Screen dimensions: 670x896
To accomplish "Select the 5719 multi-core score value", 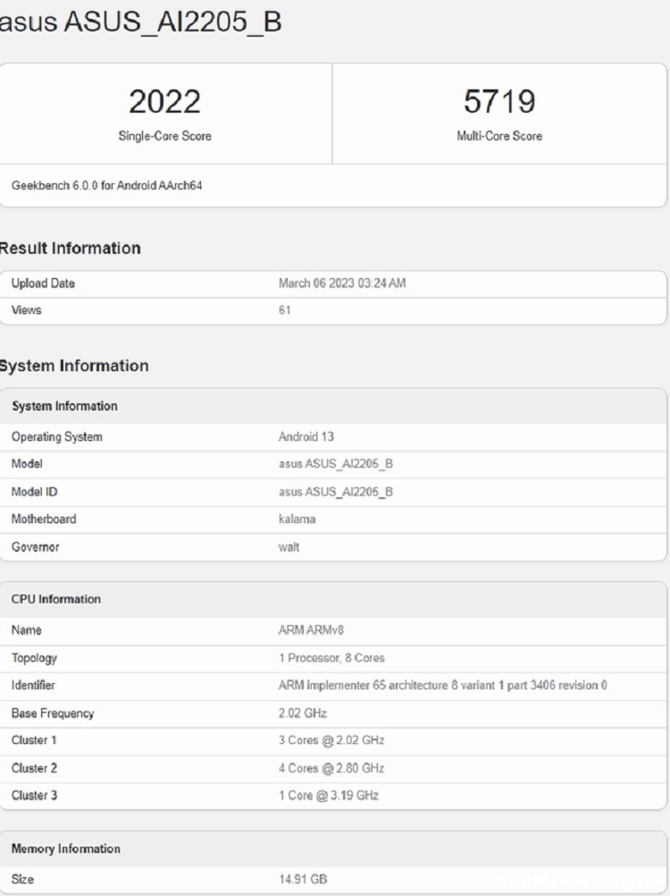I will (499, 102).
